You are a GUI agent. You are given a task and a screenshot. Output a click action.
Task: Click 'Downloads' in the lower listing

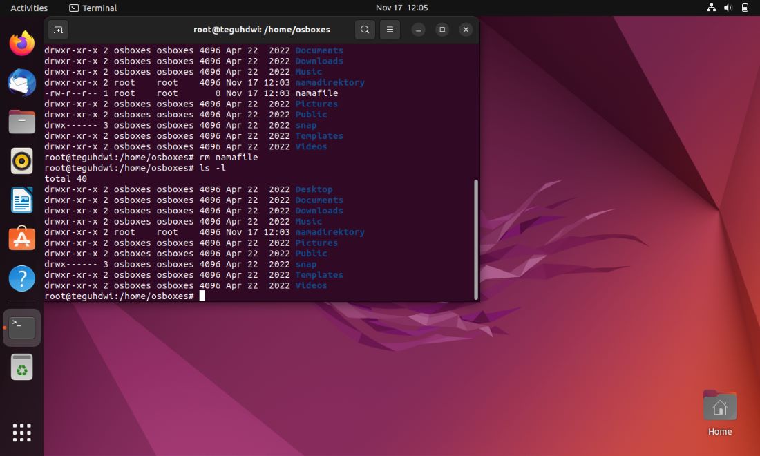tap(319, 211)
